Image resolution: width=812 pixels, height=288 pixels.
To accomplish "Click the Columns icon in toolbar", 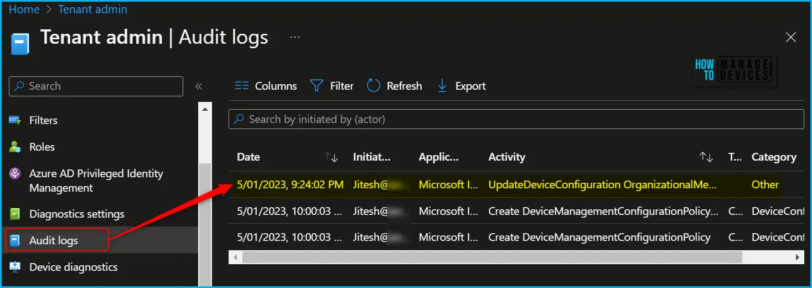I will [x=242, y=86].
